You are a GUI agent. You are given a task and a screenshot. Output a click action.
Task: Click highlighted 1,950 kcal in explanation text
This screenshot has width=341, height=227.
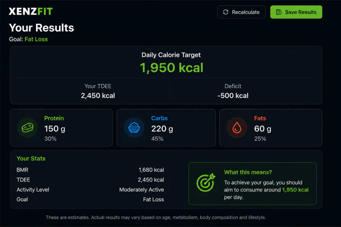tap(295, 190)
